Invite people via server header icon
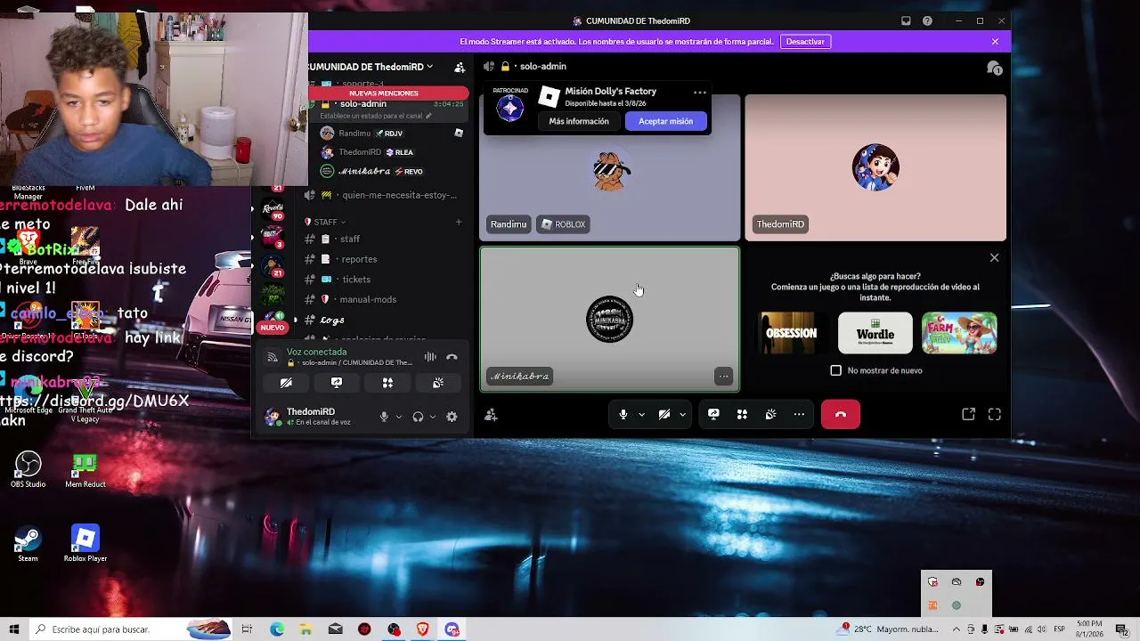Image resolution: width=1140 pixels, height=641 pixels. 460,67
